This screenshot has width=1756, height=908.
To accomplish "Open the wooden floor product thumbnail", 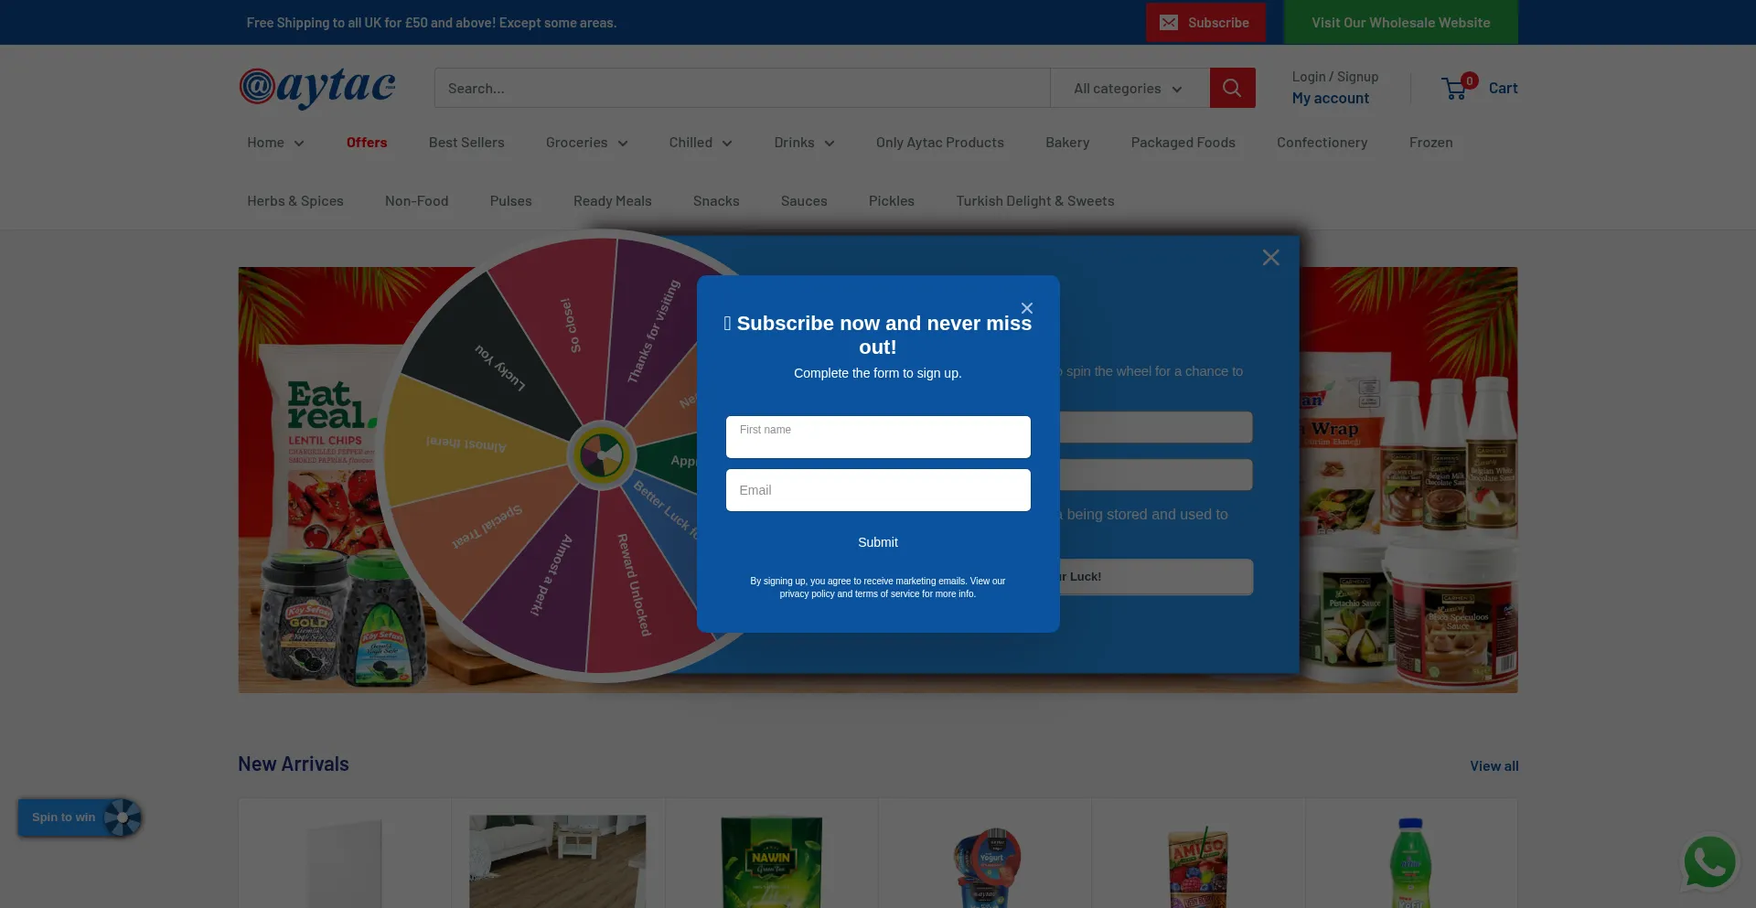I will coord(558,861).
